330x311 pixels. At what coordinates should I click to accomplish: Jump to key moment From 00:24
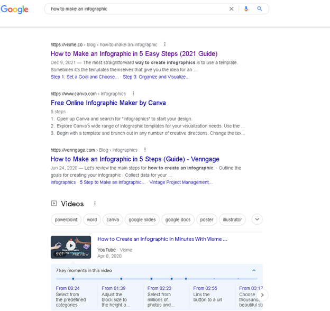tap(68, 288)
